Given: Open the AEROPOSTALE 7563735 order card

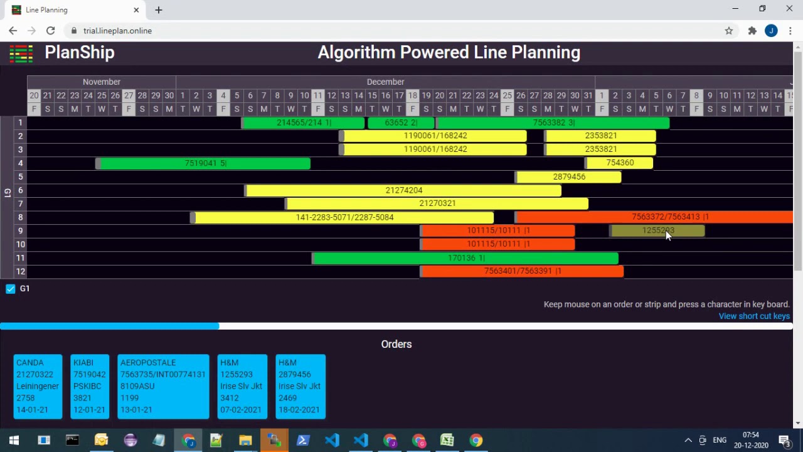Looking at the screenshot, I should [163, 386].
